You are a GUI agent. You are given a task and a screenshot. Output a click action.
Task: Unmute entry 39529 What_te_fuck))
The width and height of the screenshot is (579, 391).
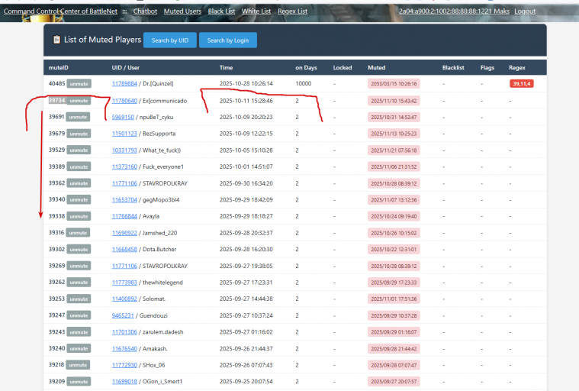[79, 150]
